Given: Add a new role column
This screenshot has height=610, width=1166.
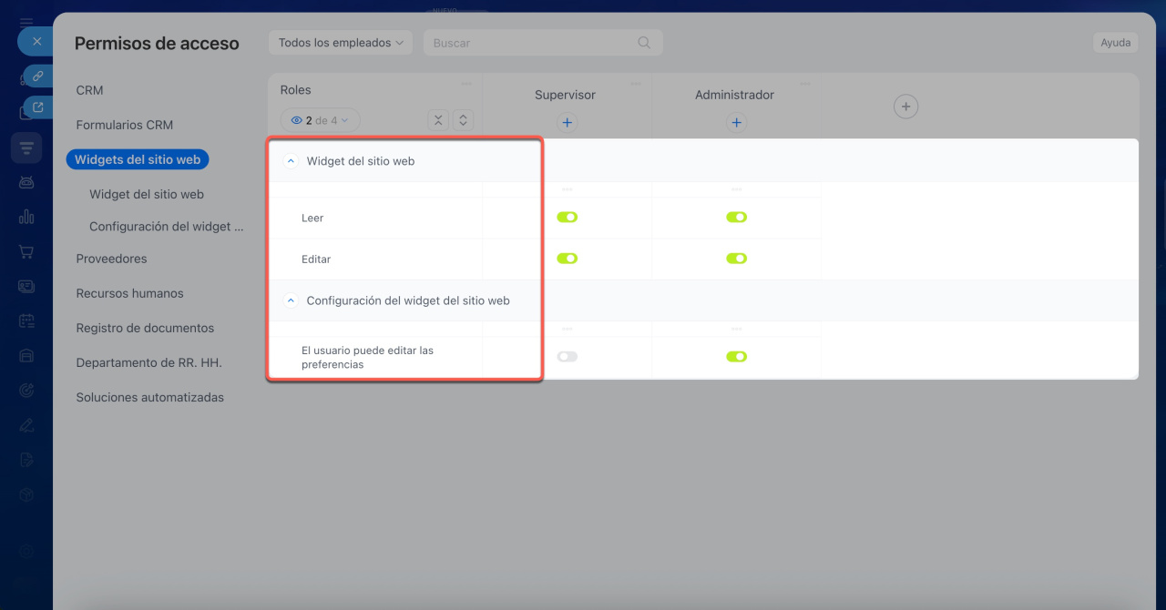Looking at the screenshot, I should point(905,107).
